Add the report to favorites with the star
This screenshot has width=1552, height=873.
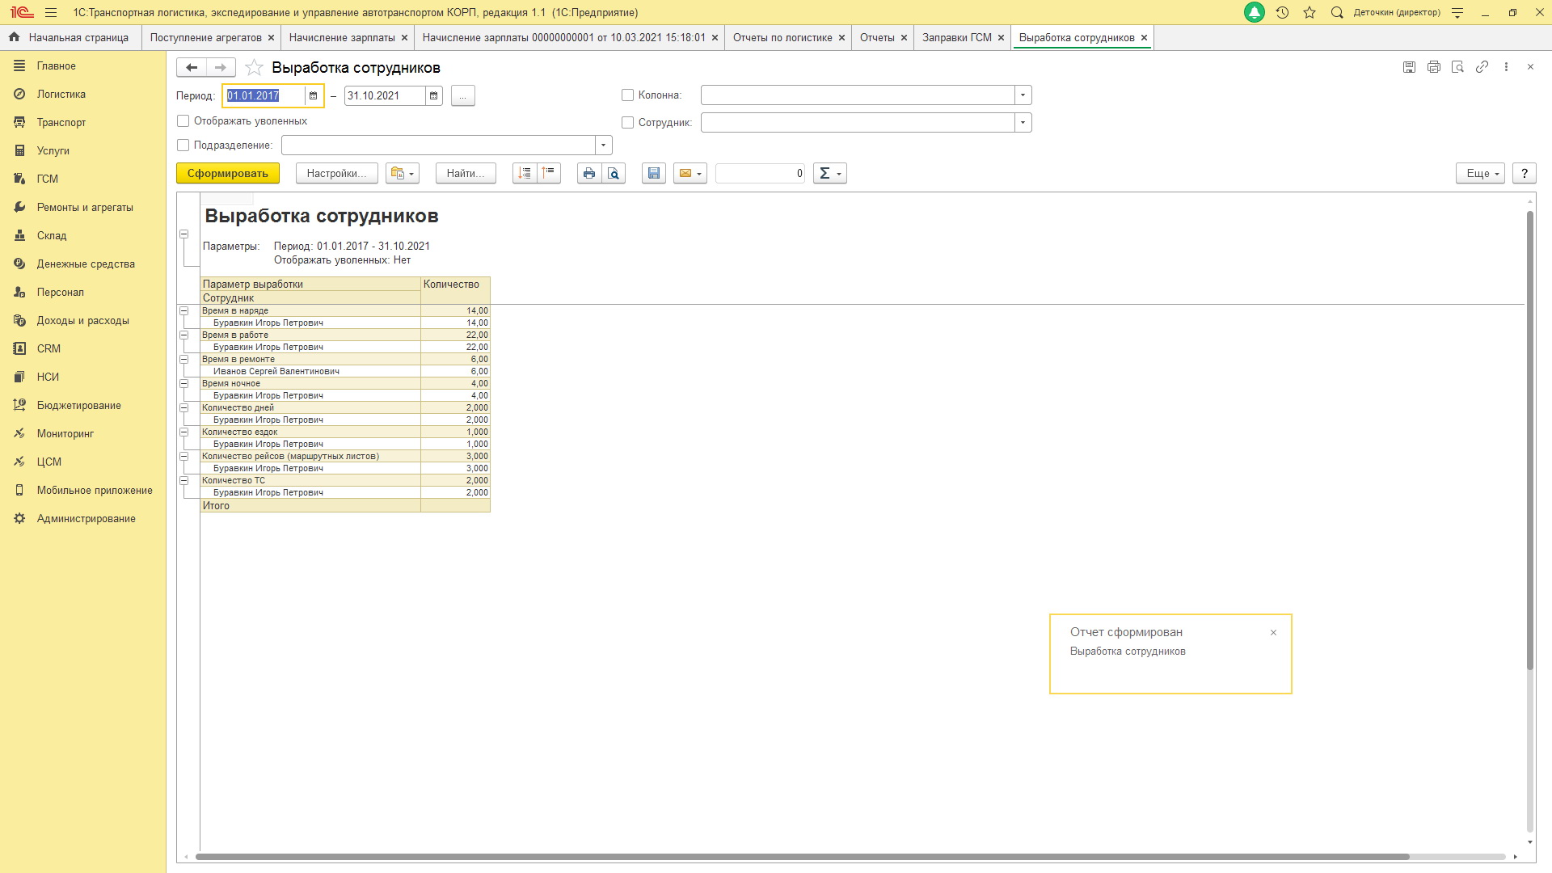pyautogui.click(x=254, y=67)
